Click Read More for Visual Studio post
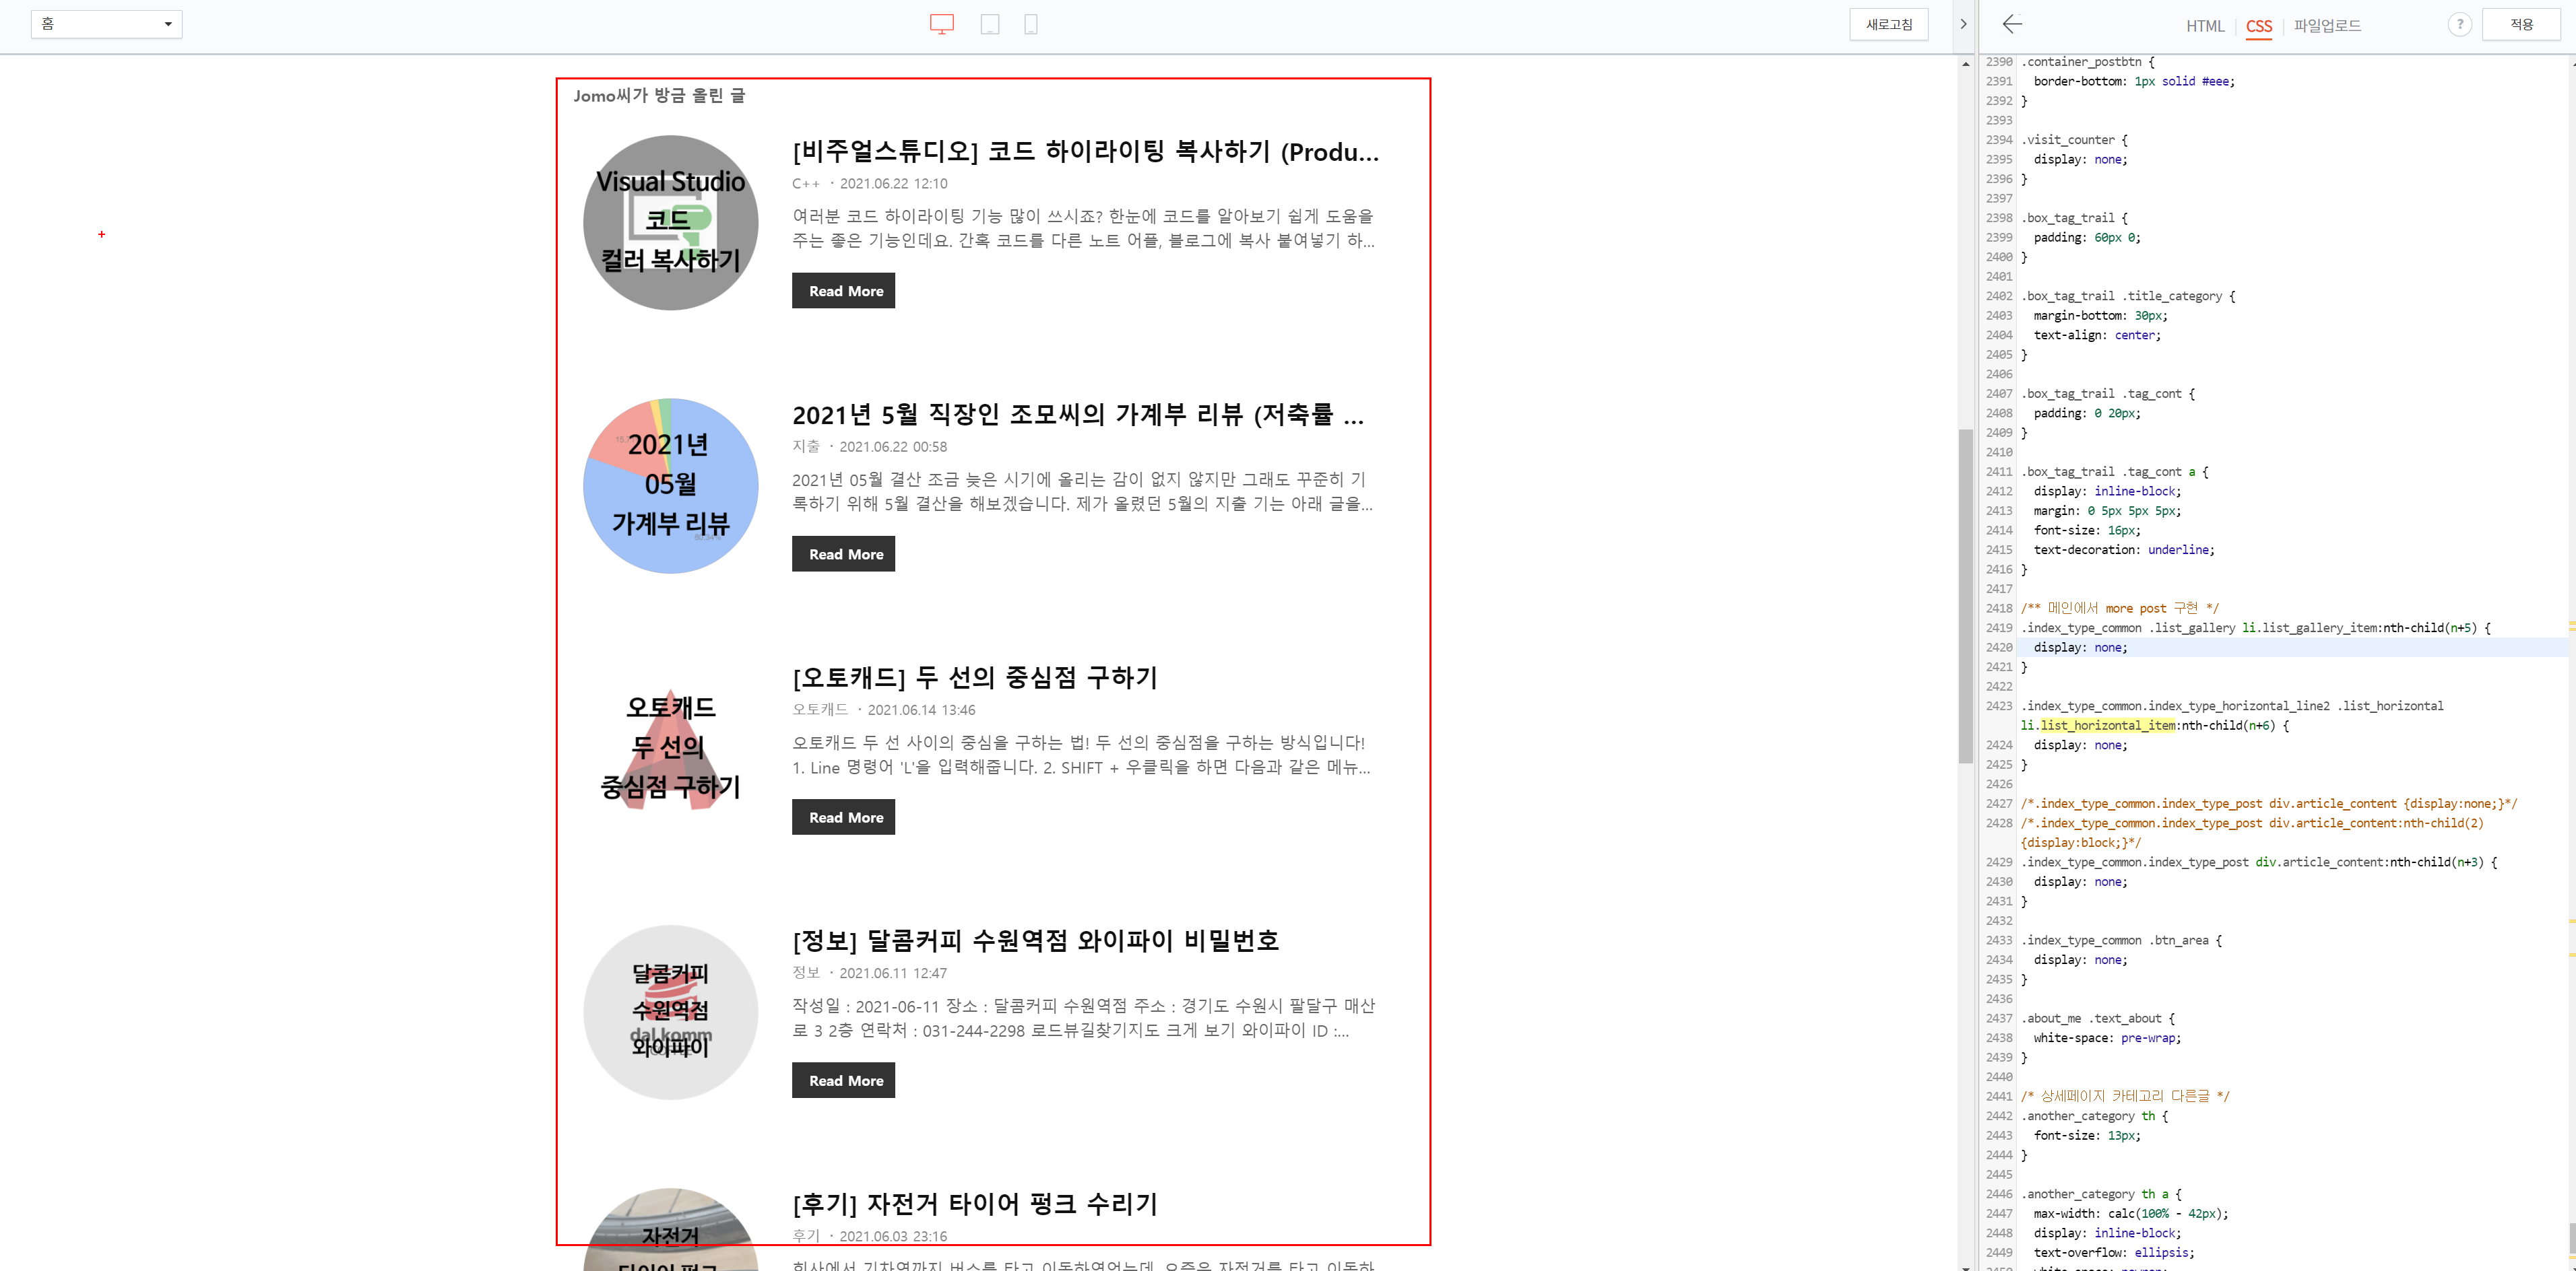 843,291
